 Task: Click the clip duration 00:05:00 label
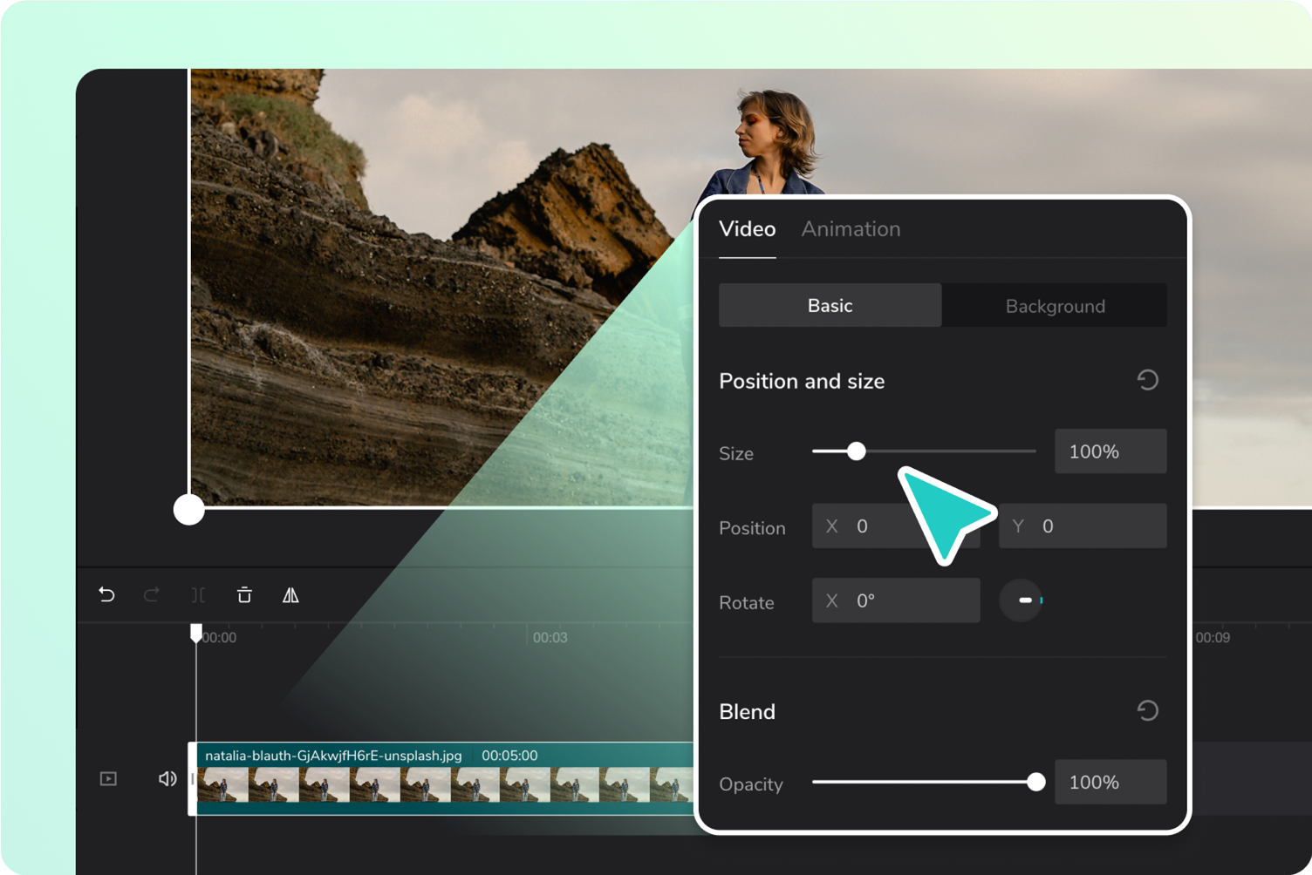coord(509,756)
